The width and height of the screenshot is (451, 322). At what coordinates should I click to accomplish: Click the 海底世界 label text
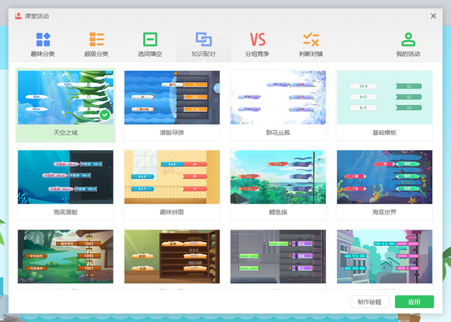pyautogui.click(x=385, y=212)
